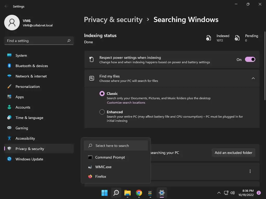Click the search magnifier in Find a setting
Screen dimensions: 266x199
(x=69, y=41)
